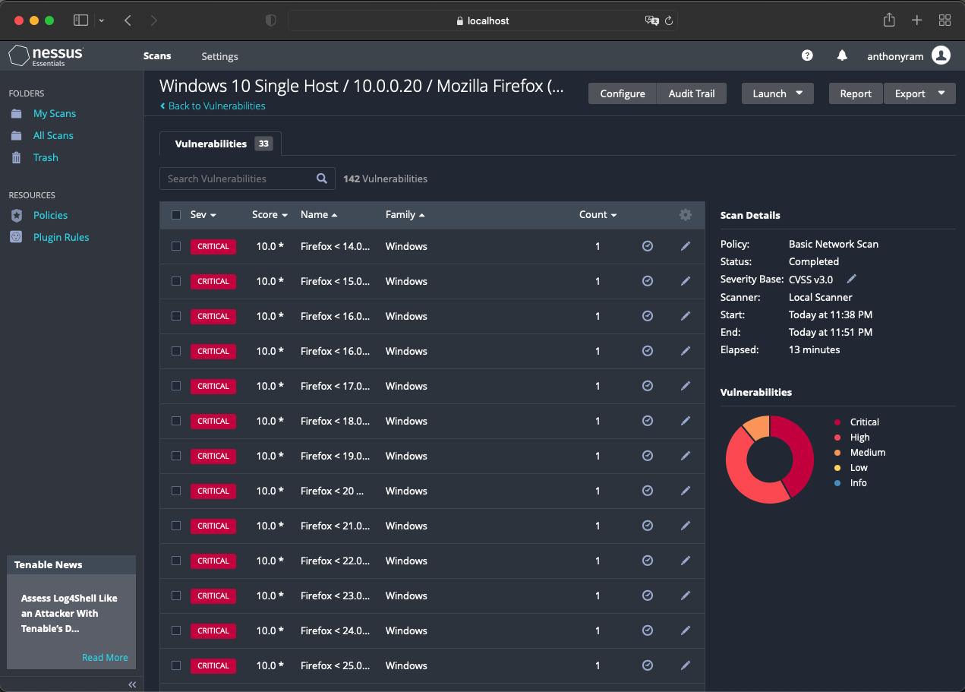965x692 pixels.
Task: Check the box for Firefox < 19.0 row
Action: (176, 456)
